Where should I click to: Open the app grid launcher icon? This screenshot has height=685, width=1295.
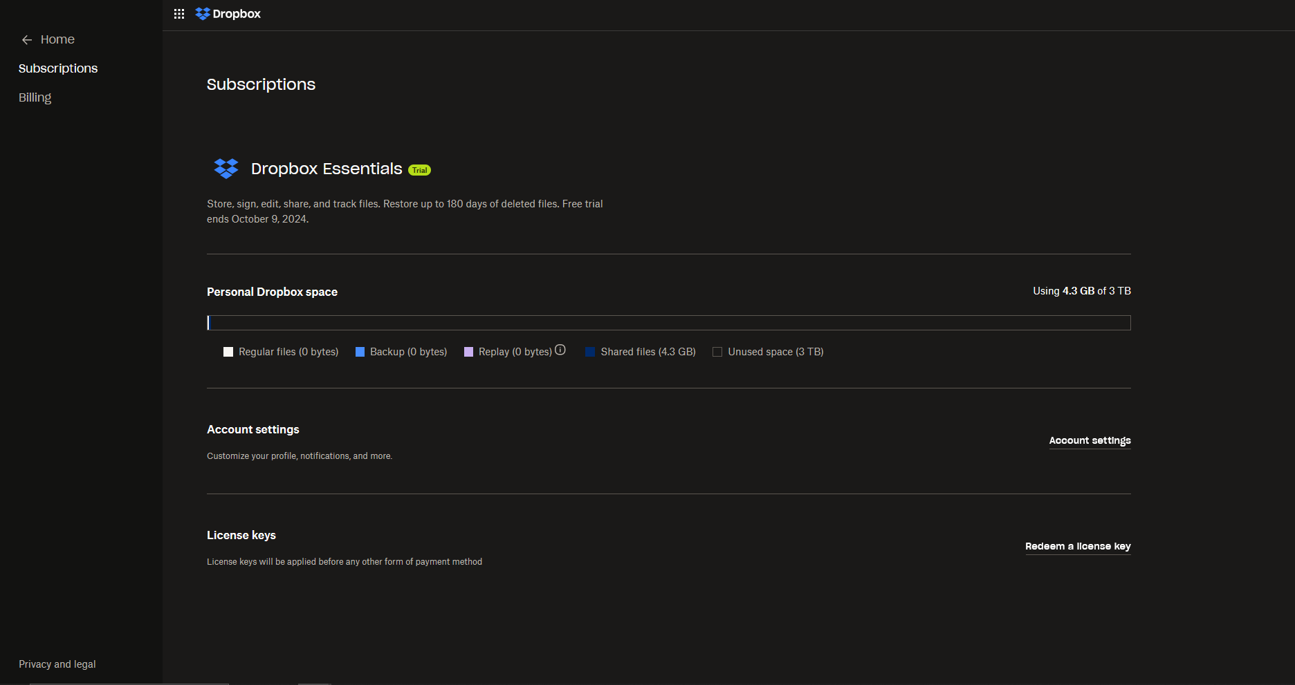[179, 14]
